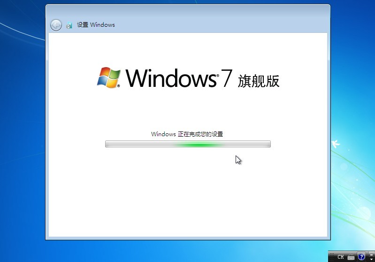Click the right end of progress bar
The image size is (375, 262).
point(268,144)
